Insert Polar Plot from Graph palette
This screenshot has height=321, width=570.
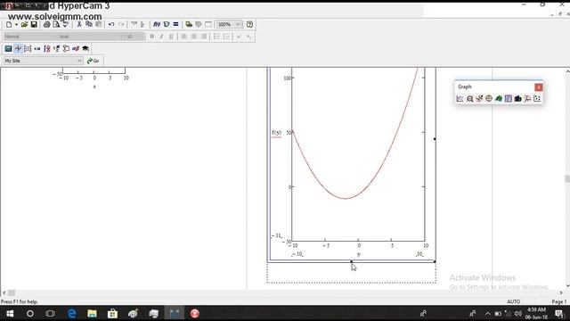coord(489,99)
